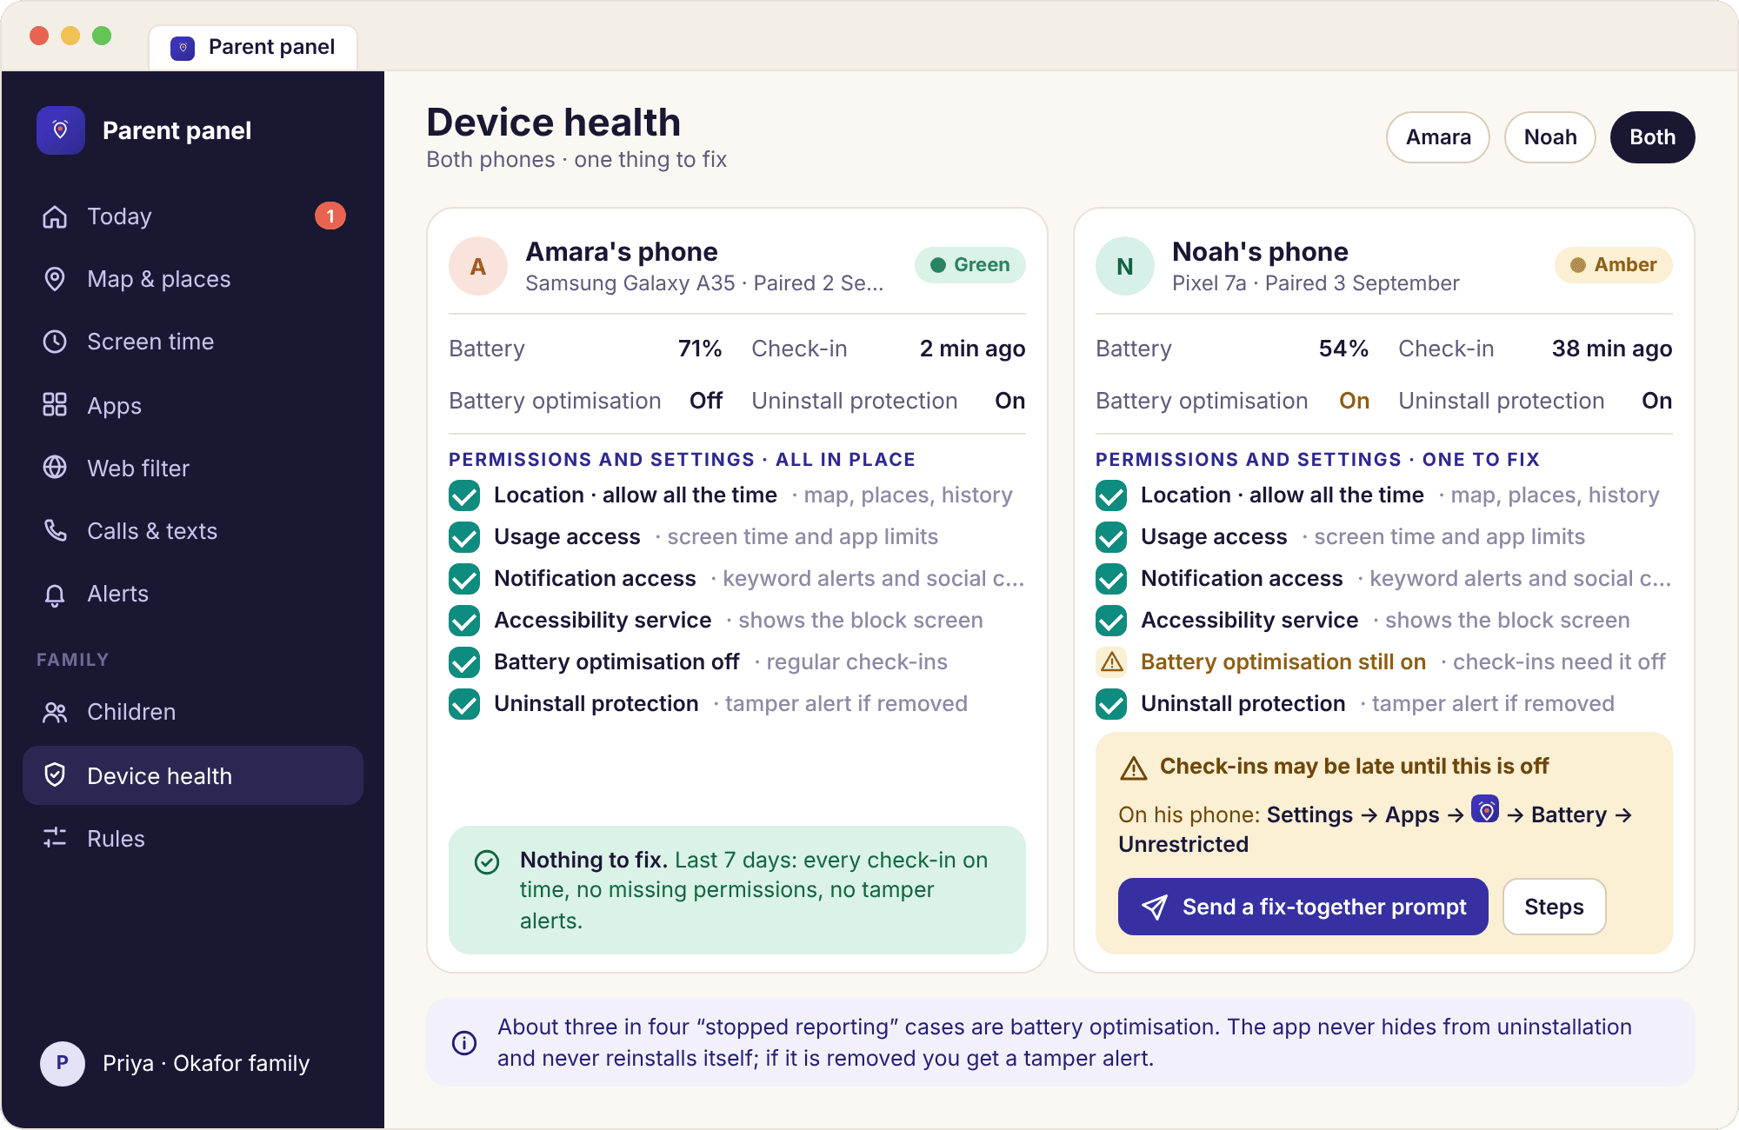Click the Children people icon
The width and height of the screenshot is (1739, 1130).
coord(55,713)
